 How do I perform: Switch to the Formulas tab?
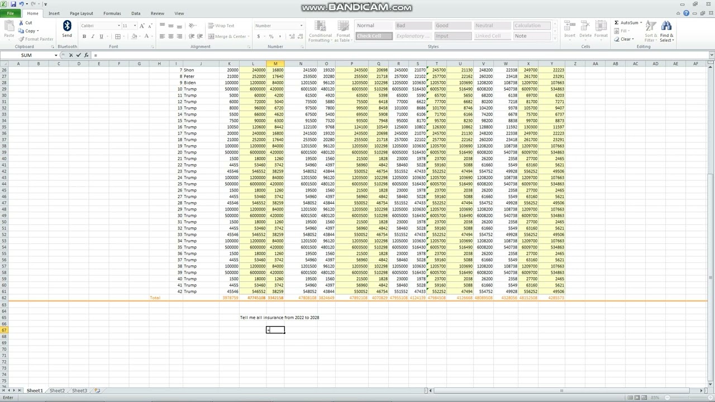(112, 13)
